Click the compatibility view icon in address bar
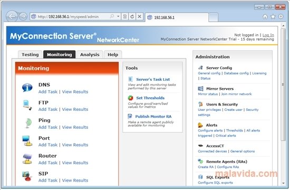This screenshot has width=290, height=190. [125, 17]
